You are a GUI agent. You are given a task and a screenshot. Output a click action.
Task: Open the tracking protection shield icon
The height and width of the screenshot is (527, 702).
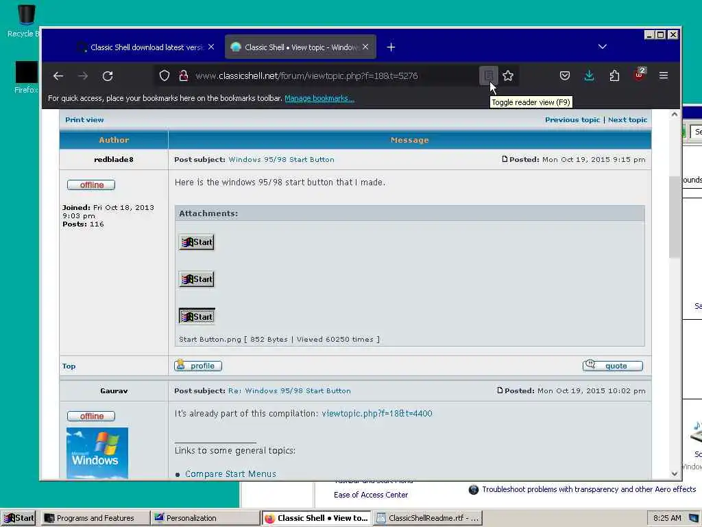pos(165,75)
